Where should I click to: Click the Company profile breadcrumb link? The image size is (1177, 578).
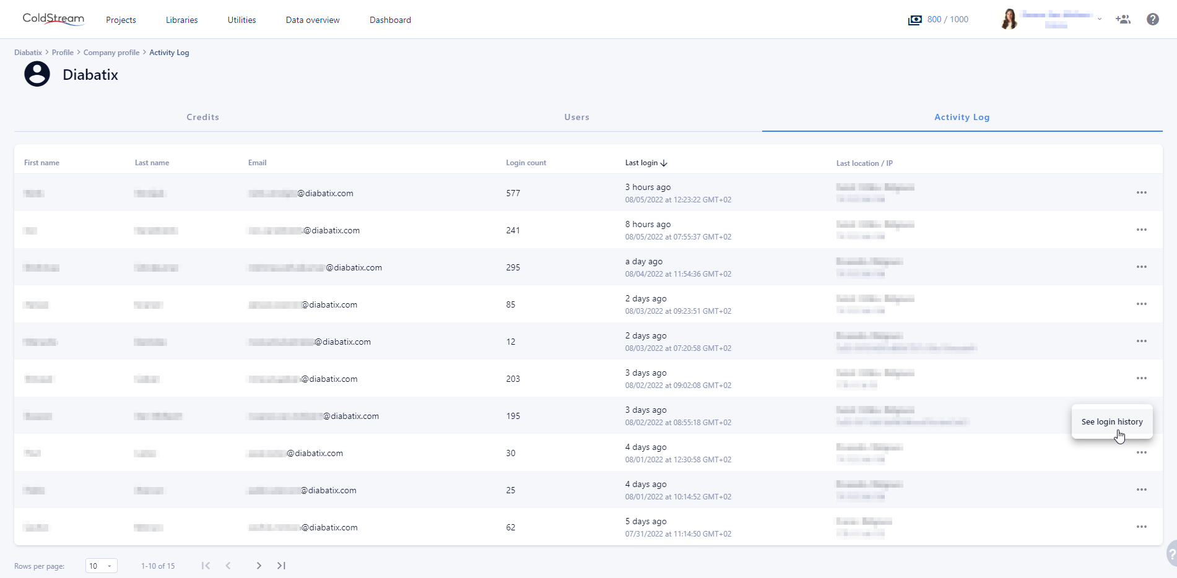(x=111, y=53)
